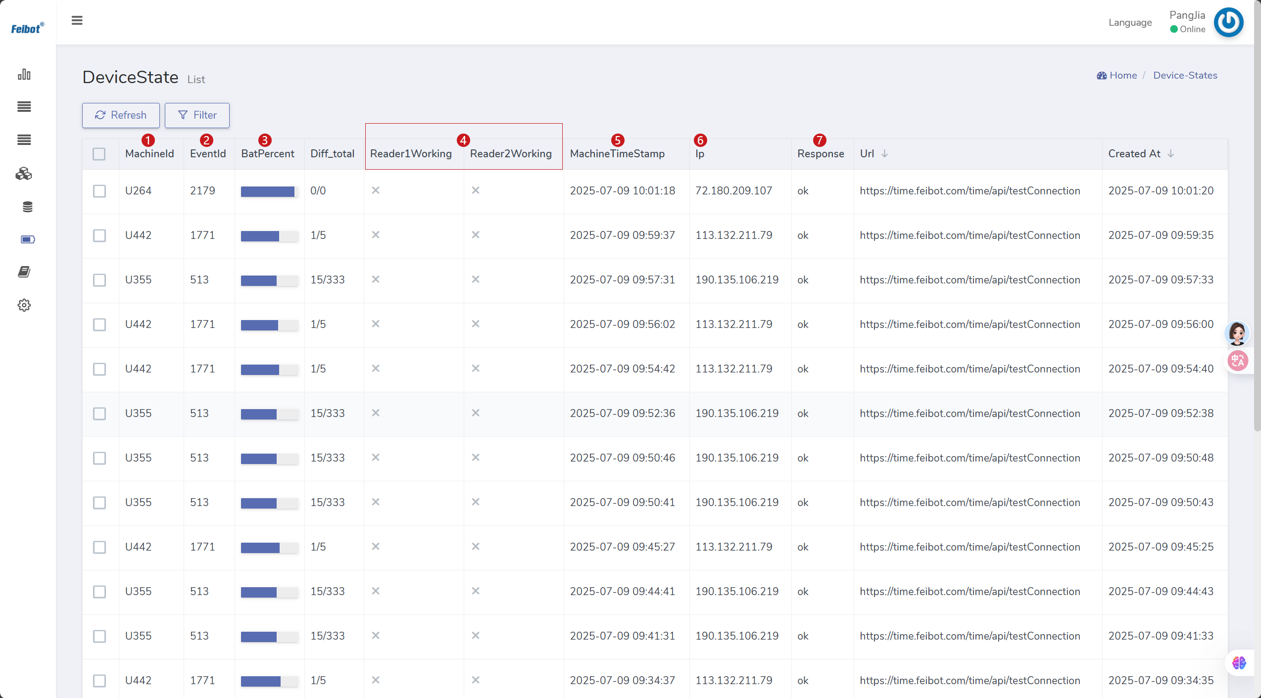Sort by Created At column arrow
Screen dimensions: 1261x698
coord(1170,154)
